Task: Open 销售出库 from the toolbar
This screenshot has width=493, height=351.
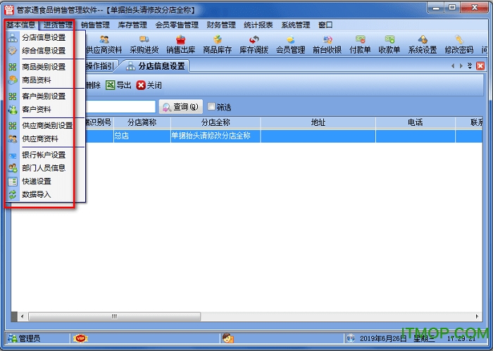Action: 181,44
